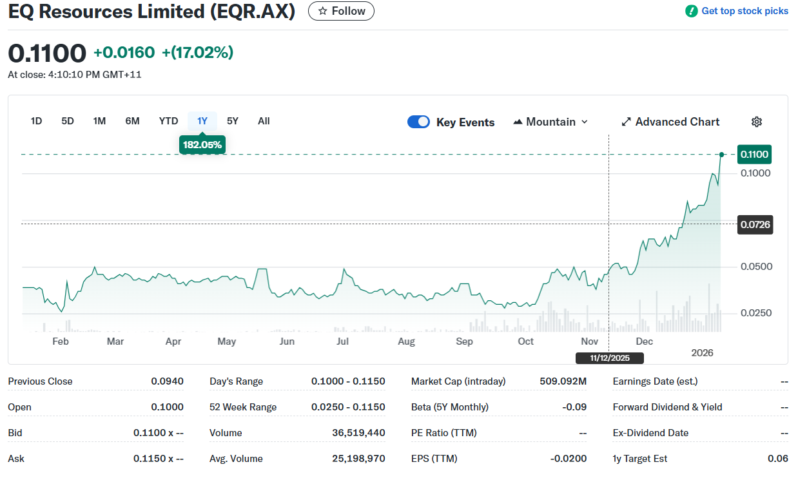Click the Advanced Chart expand arrows icon
This screenshot has width=798, height=480.
625,122
